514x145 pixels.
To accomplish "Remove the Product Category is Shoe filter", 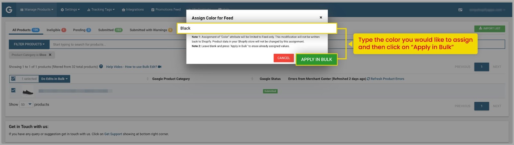I will coord(50,55).
